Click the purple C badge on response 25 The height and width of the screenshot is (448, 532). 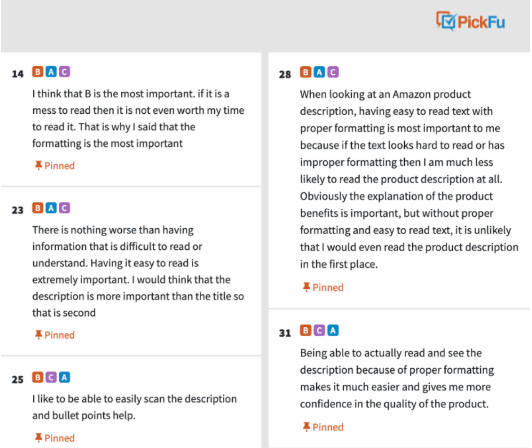point(51,377)
